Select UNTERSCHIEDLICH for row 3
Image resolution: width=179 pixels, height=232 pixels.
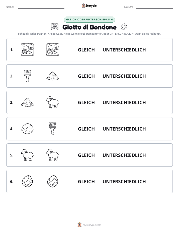124,102
